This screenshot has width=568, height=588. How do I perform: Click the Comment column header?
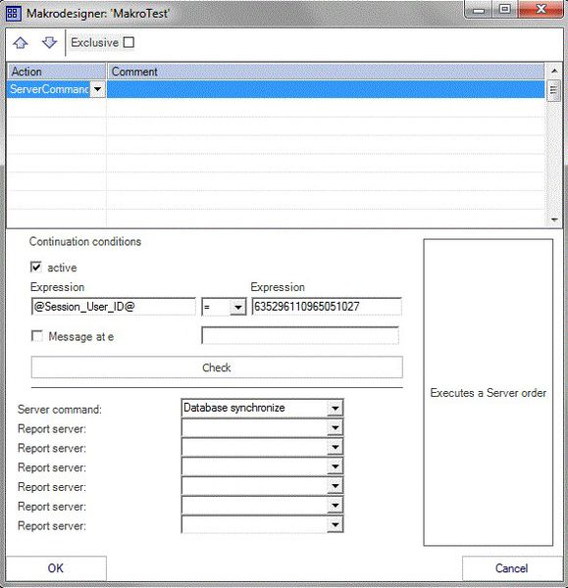[x=326, y=72]
